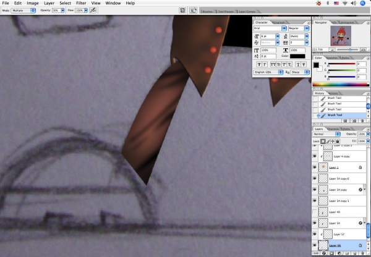The height and width of the screenshot is (257, 371).
Task: Delete layer with trash icon
Action: (362, 253)
